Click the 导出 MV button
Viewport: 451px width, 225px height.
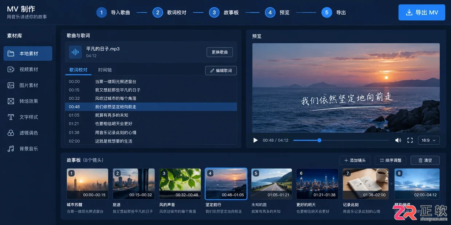(x=422, y=12)
